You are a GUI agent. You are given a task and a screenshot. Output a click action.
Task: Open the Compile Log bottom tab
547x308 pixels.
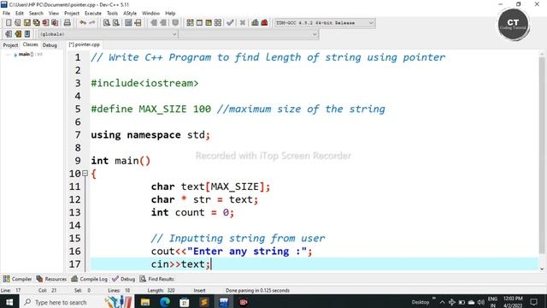89,279
